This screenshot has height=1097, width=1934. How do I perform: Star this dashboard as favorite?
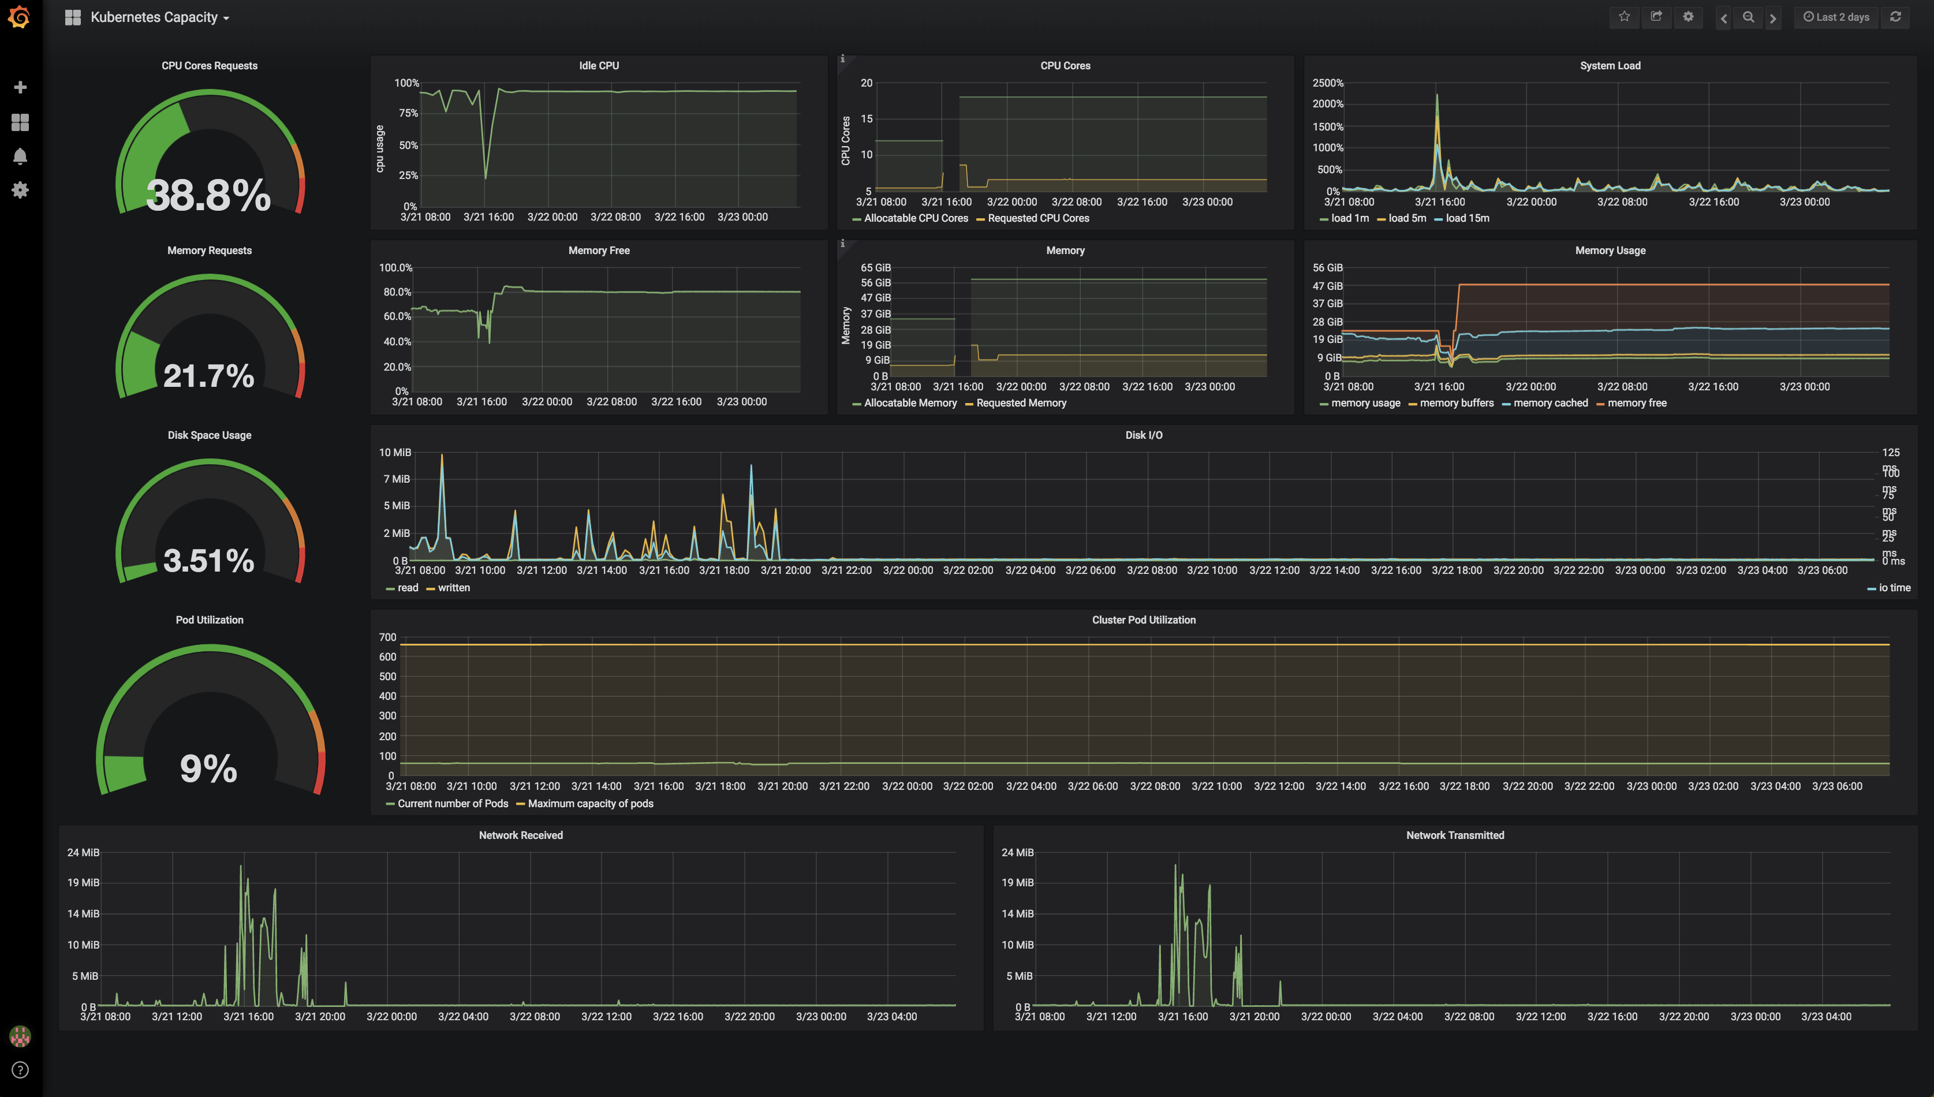click(x=1625, y=17)
